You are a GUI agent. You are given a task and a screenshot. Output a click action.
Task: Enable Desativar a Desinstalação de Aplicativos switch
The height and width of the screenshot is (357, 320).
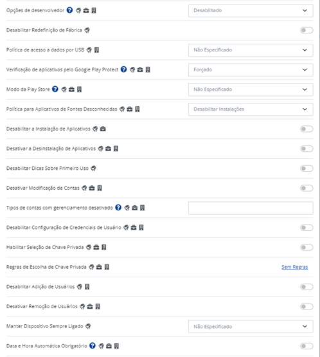(307, 149)
